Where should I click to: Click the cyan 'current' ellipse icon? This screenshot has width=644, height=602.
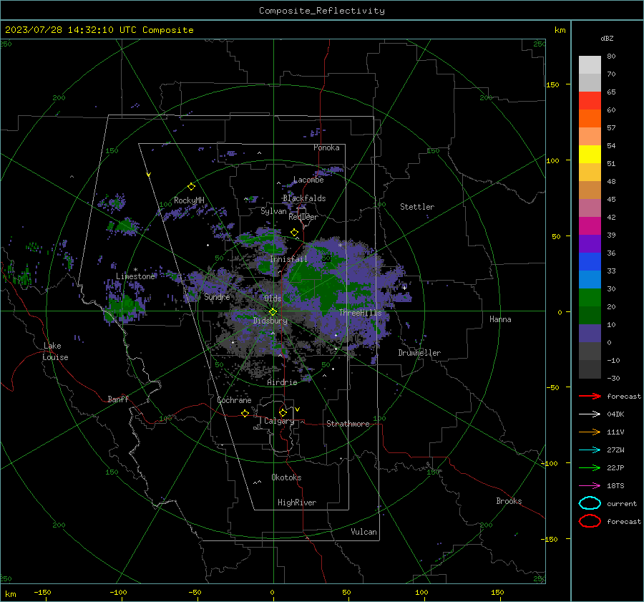(x=590, y=503)
